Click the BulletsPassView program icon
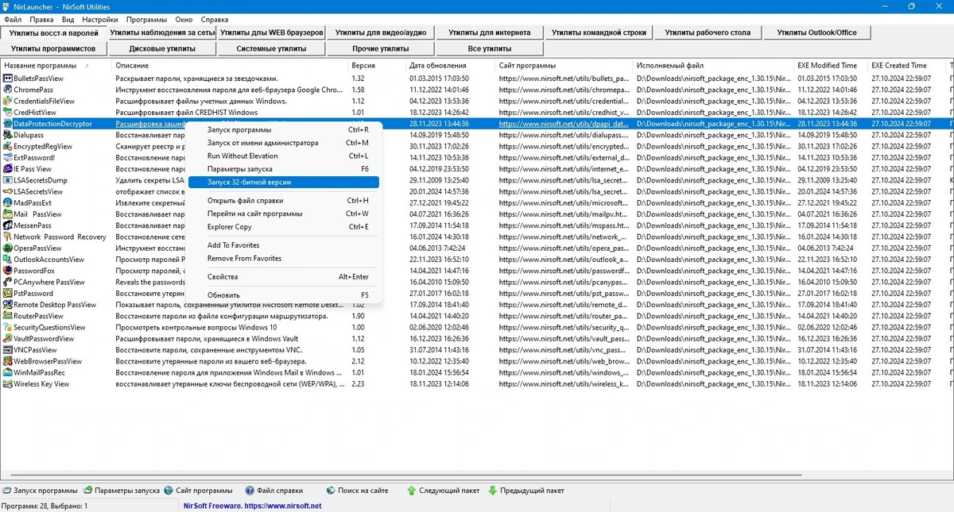 click(x=7, y=79)
